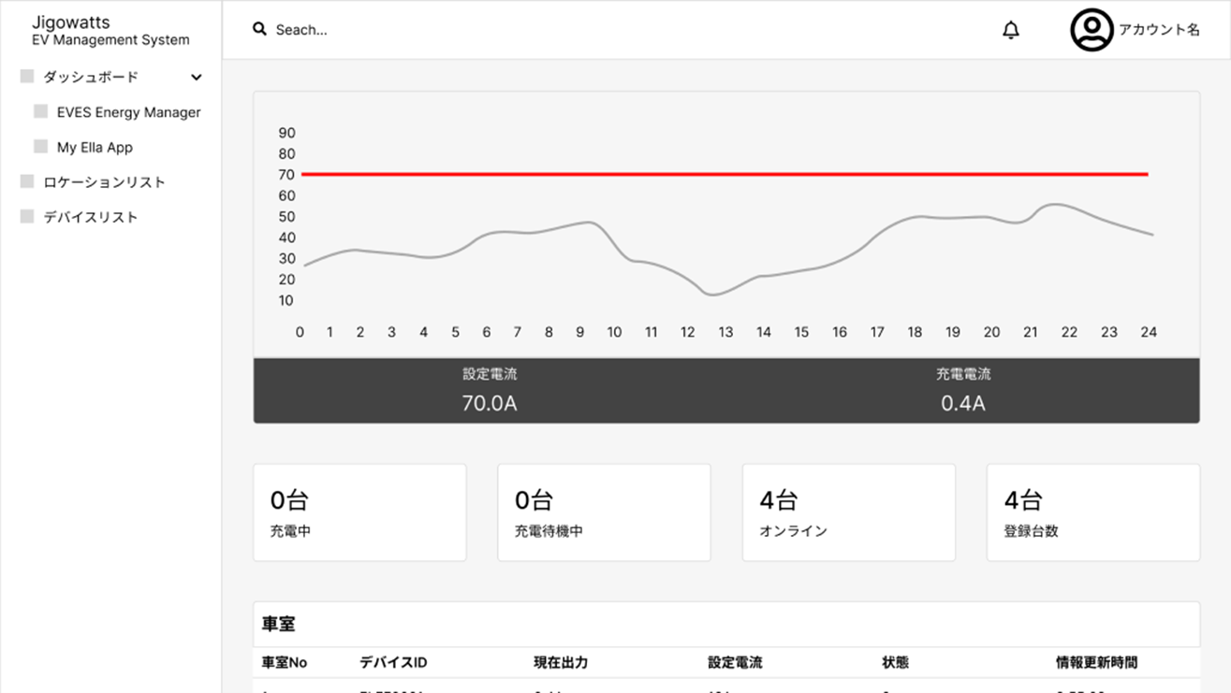This screenshot has height=693, width=1231.
Task: Open the 充電待機中 0台 status card
Action: 604,513
